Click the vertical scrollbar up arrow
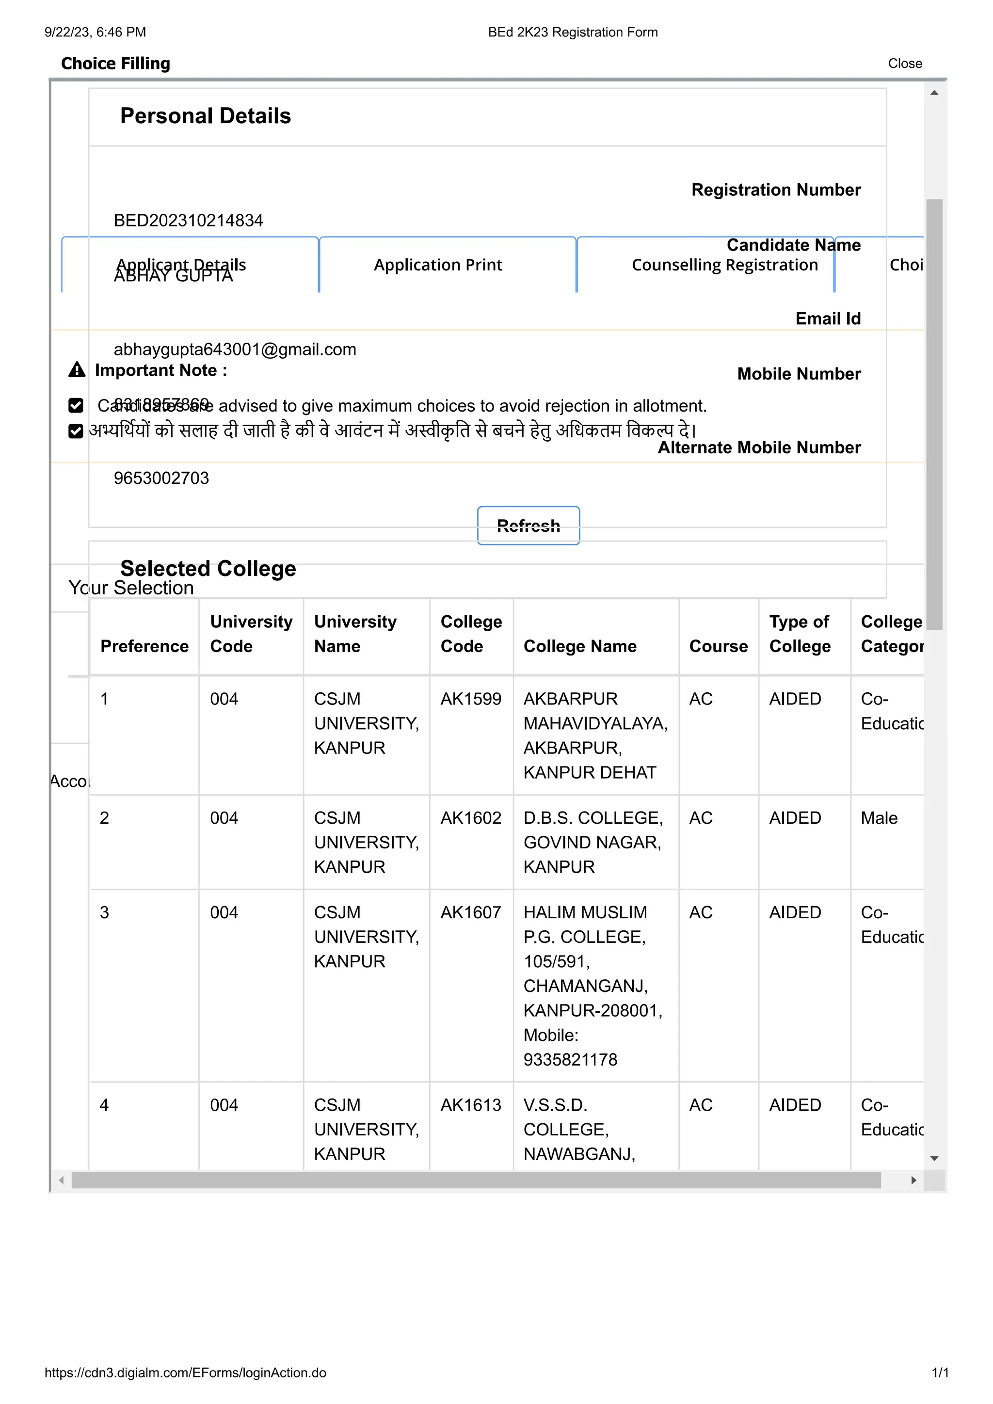This screenshot has height=1404, width=993. (934, 93)
